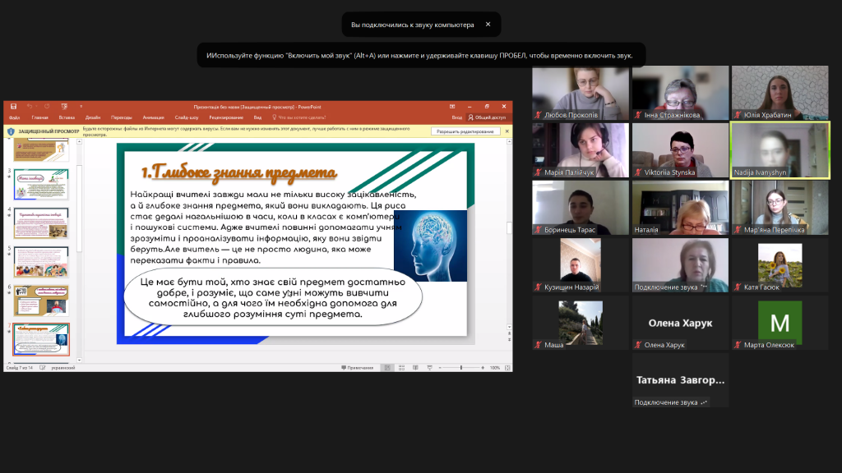Click the zoom slider in status bar
842x473 pixels.
(460, 368)
